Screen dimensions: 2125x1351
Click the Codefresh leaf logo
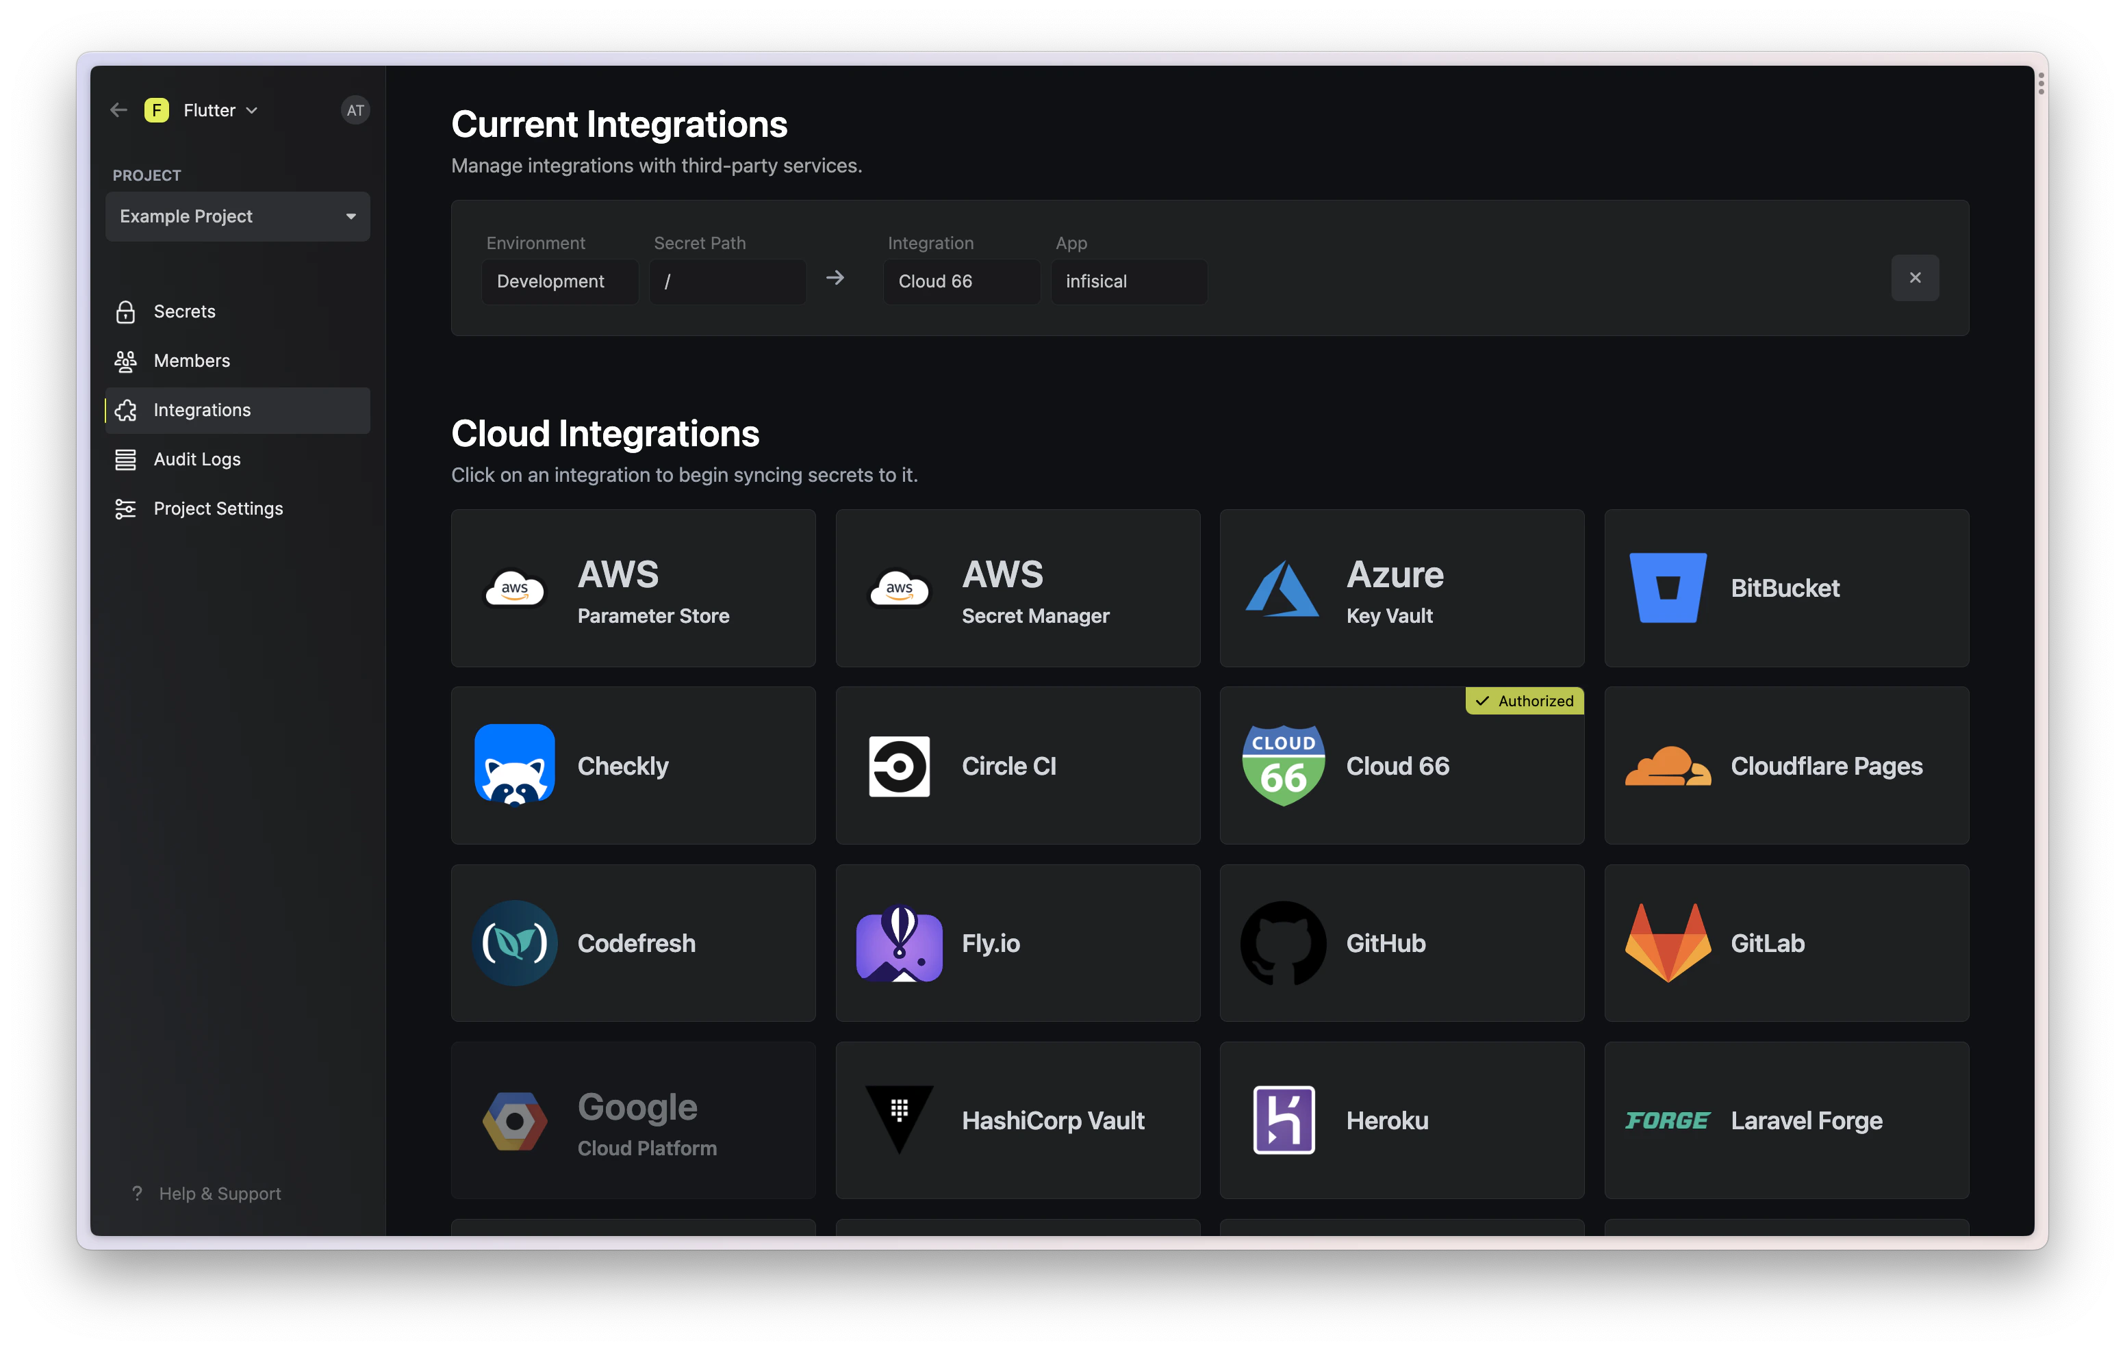(515, 943)
